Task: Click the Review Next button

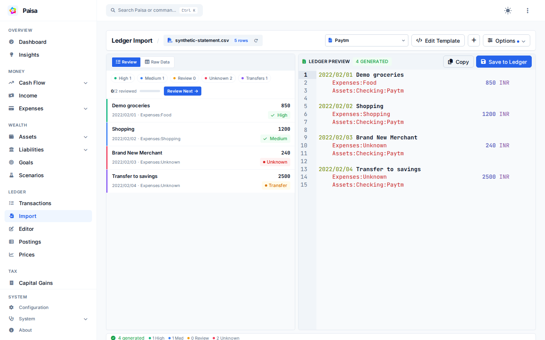Action: point(182,91)
